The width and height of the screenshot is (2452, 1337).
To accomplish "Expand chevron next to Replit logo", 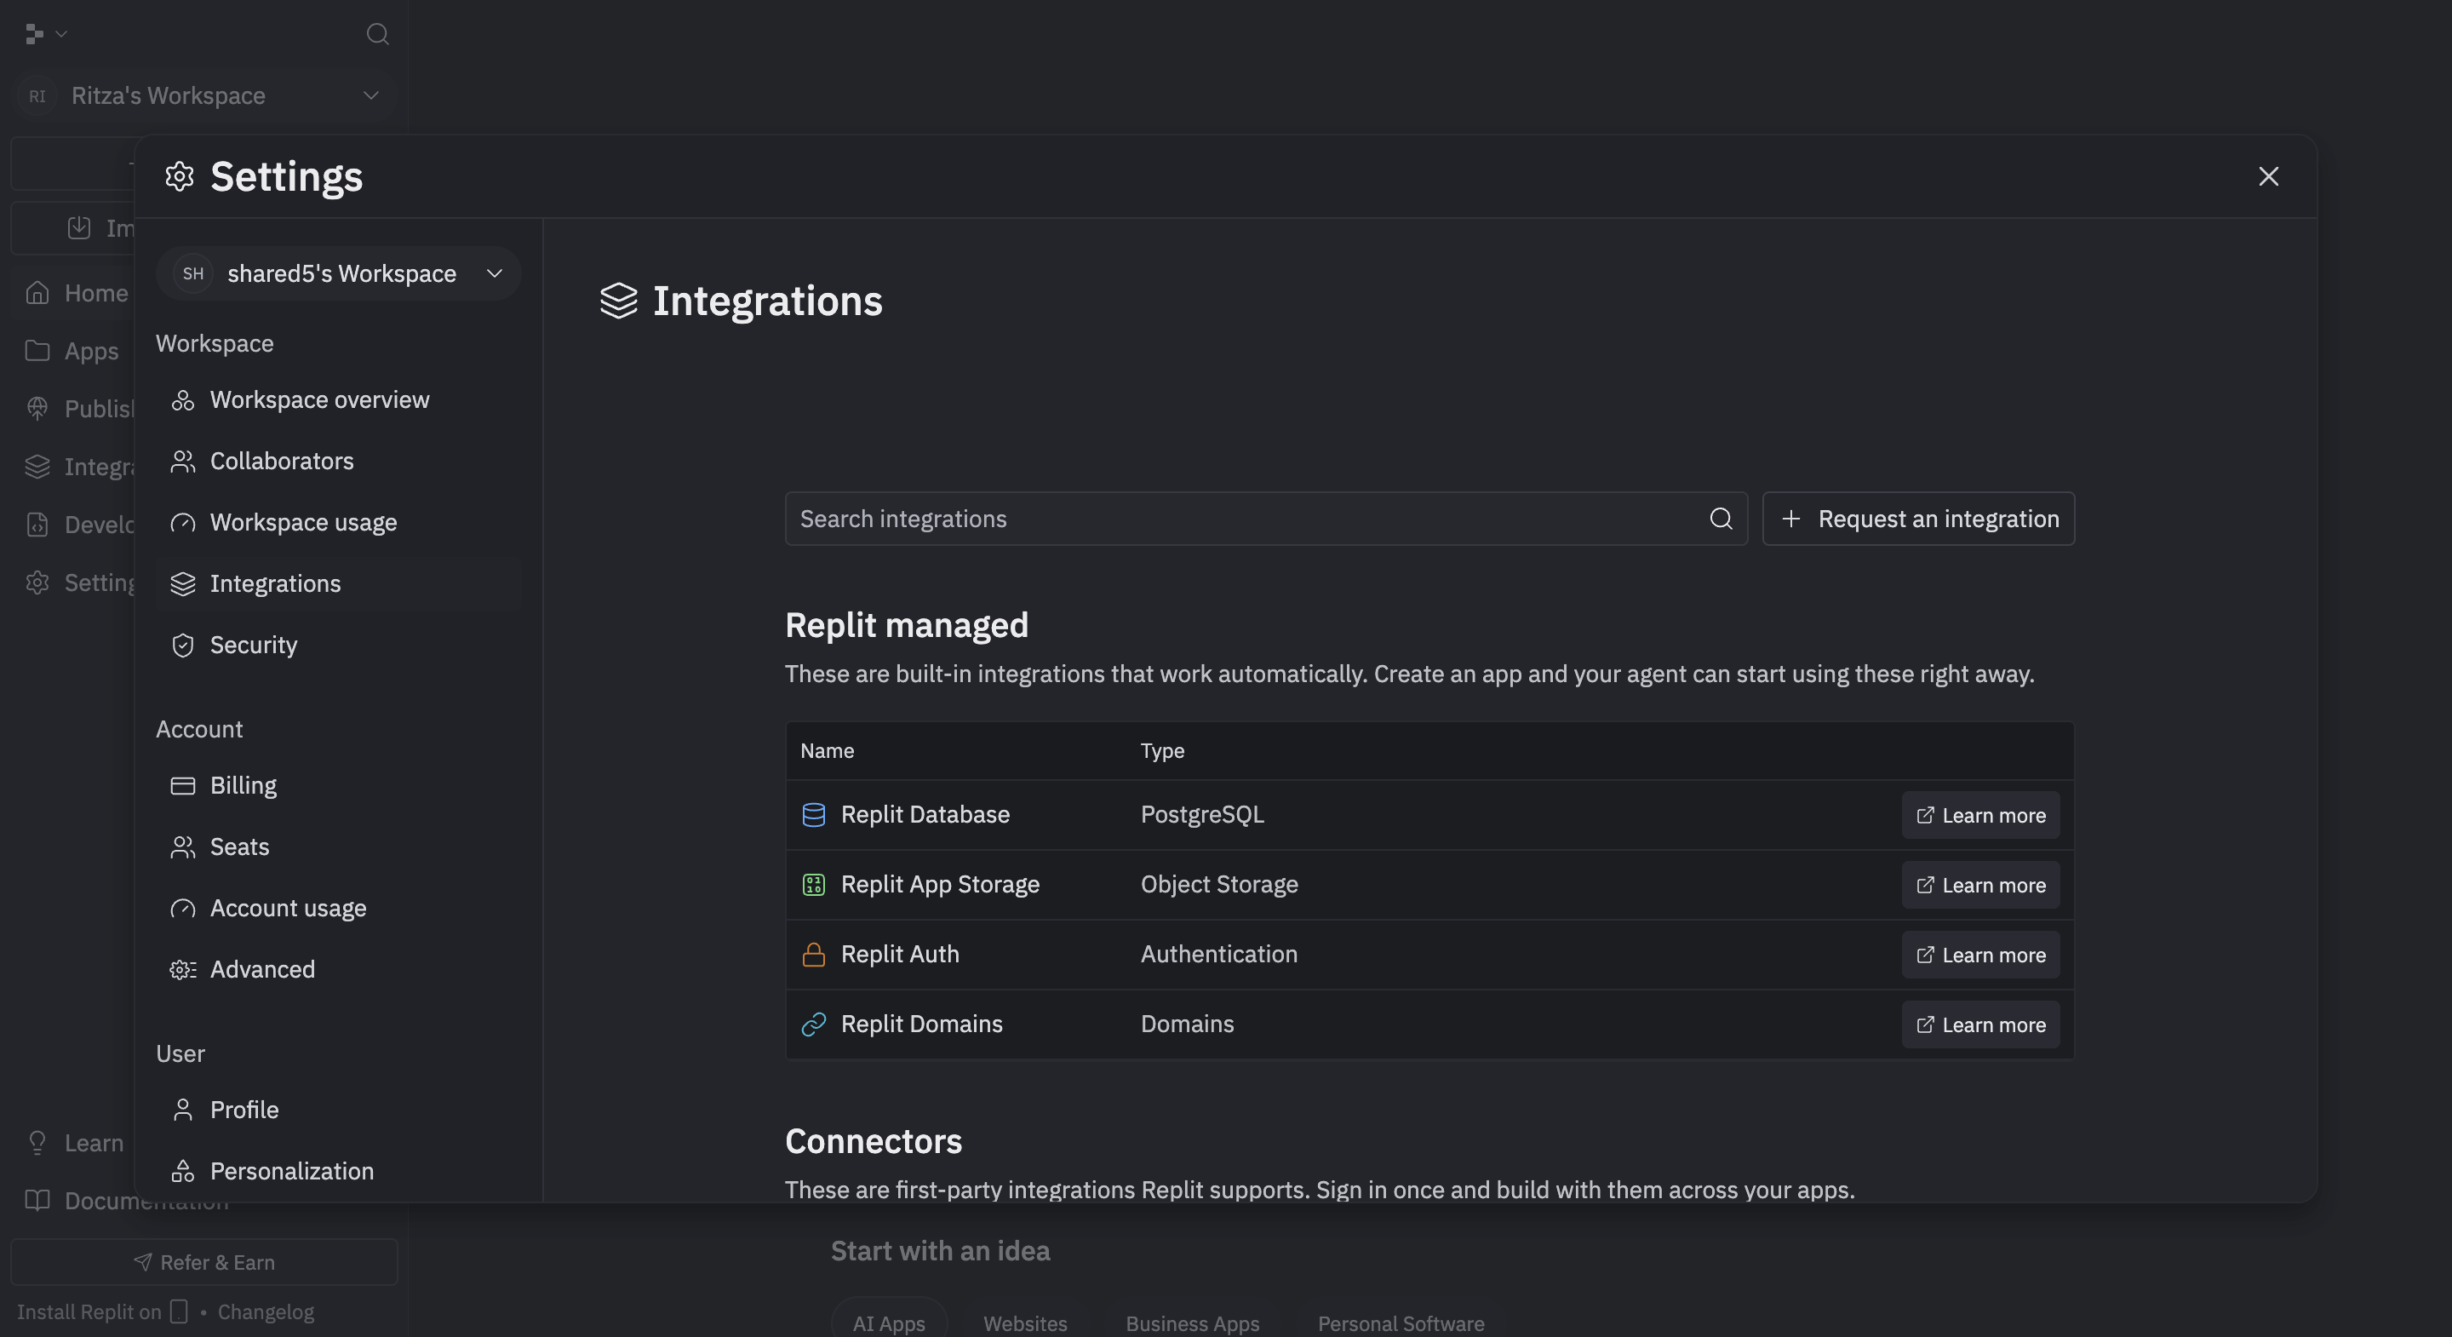I will [62, 34].
